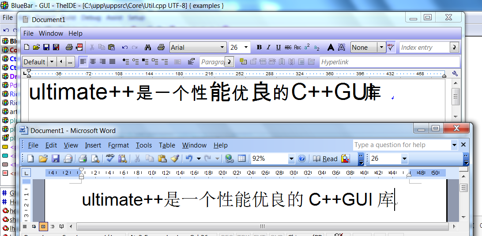This screenshot has height=236, width=482.
Task: Click the Find binoculars icon in the upper editor
Action: (x=148, y=48)
